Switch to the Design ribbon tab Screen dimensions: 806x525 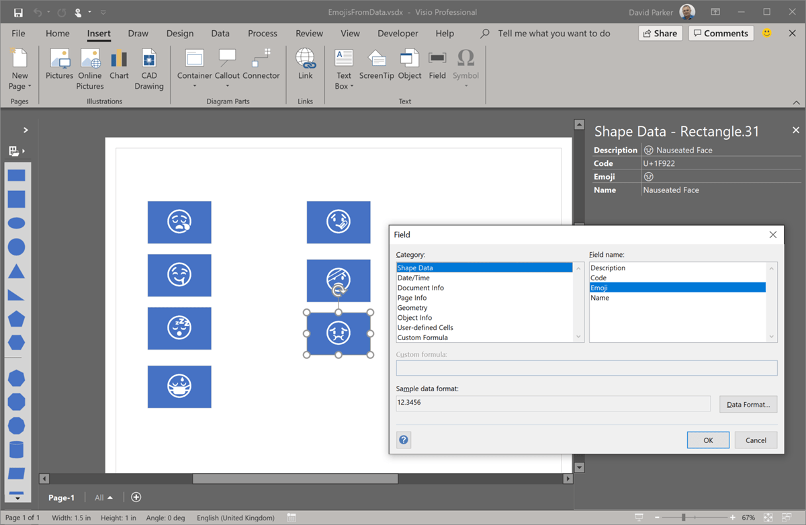[179, 33]
